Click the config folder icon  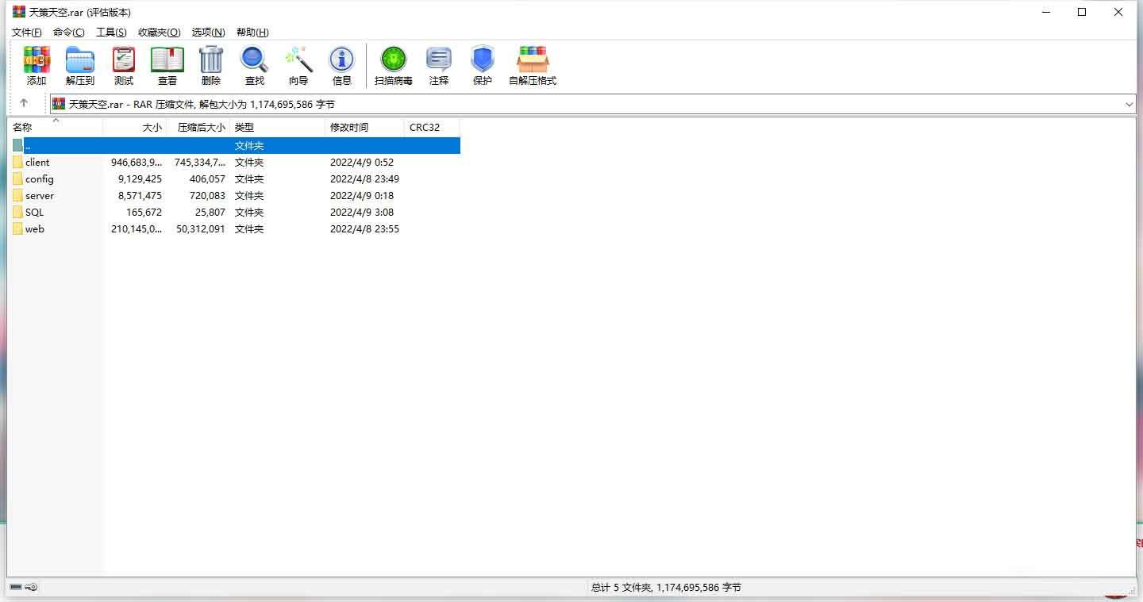(x=17, y=178)
